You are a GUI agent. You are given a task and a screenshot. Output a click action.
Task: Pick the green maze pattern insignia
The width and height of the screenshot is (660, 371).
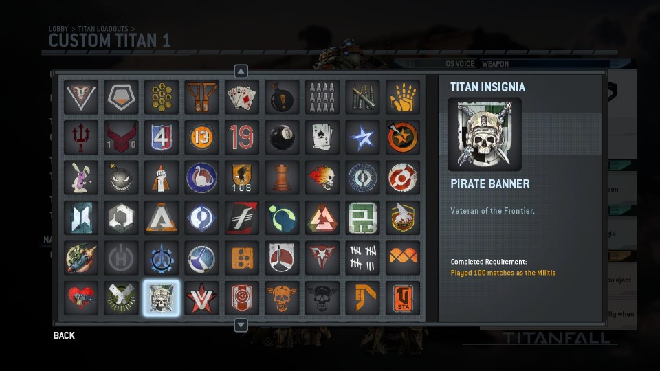point(362,218)
